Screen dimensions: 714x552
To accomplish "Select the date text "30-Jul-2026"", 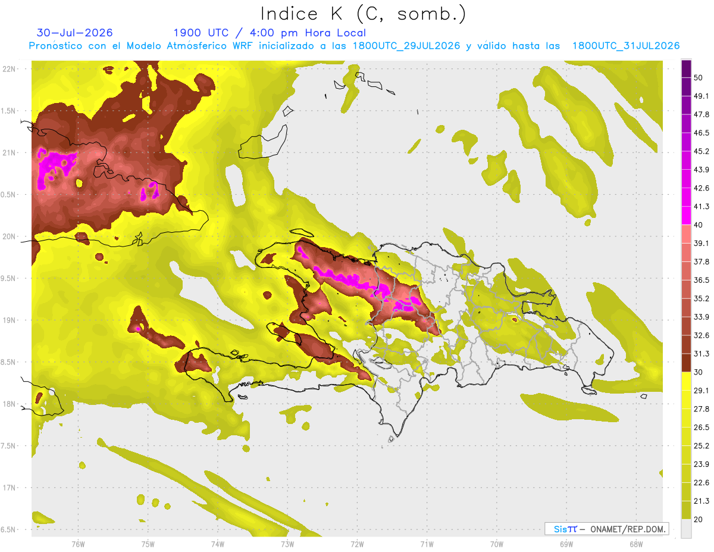I will tap(75, 33).
